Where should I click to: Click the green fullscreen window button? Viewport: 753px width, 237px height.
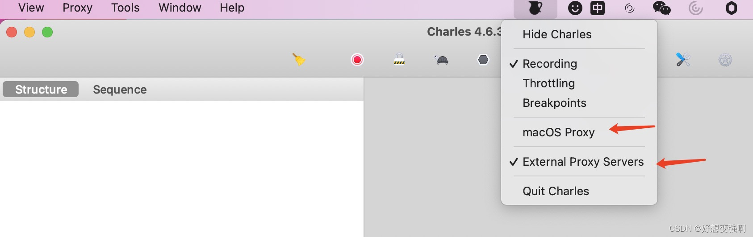(x=47, y=32)
